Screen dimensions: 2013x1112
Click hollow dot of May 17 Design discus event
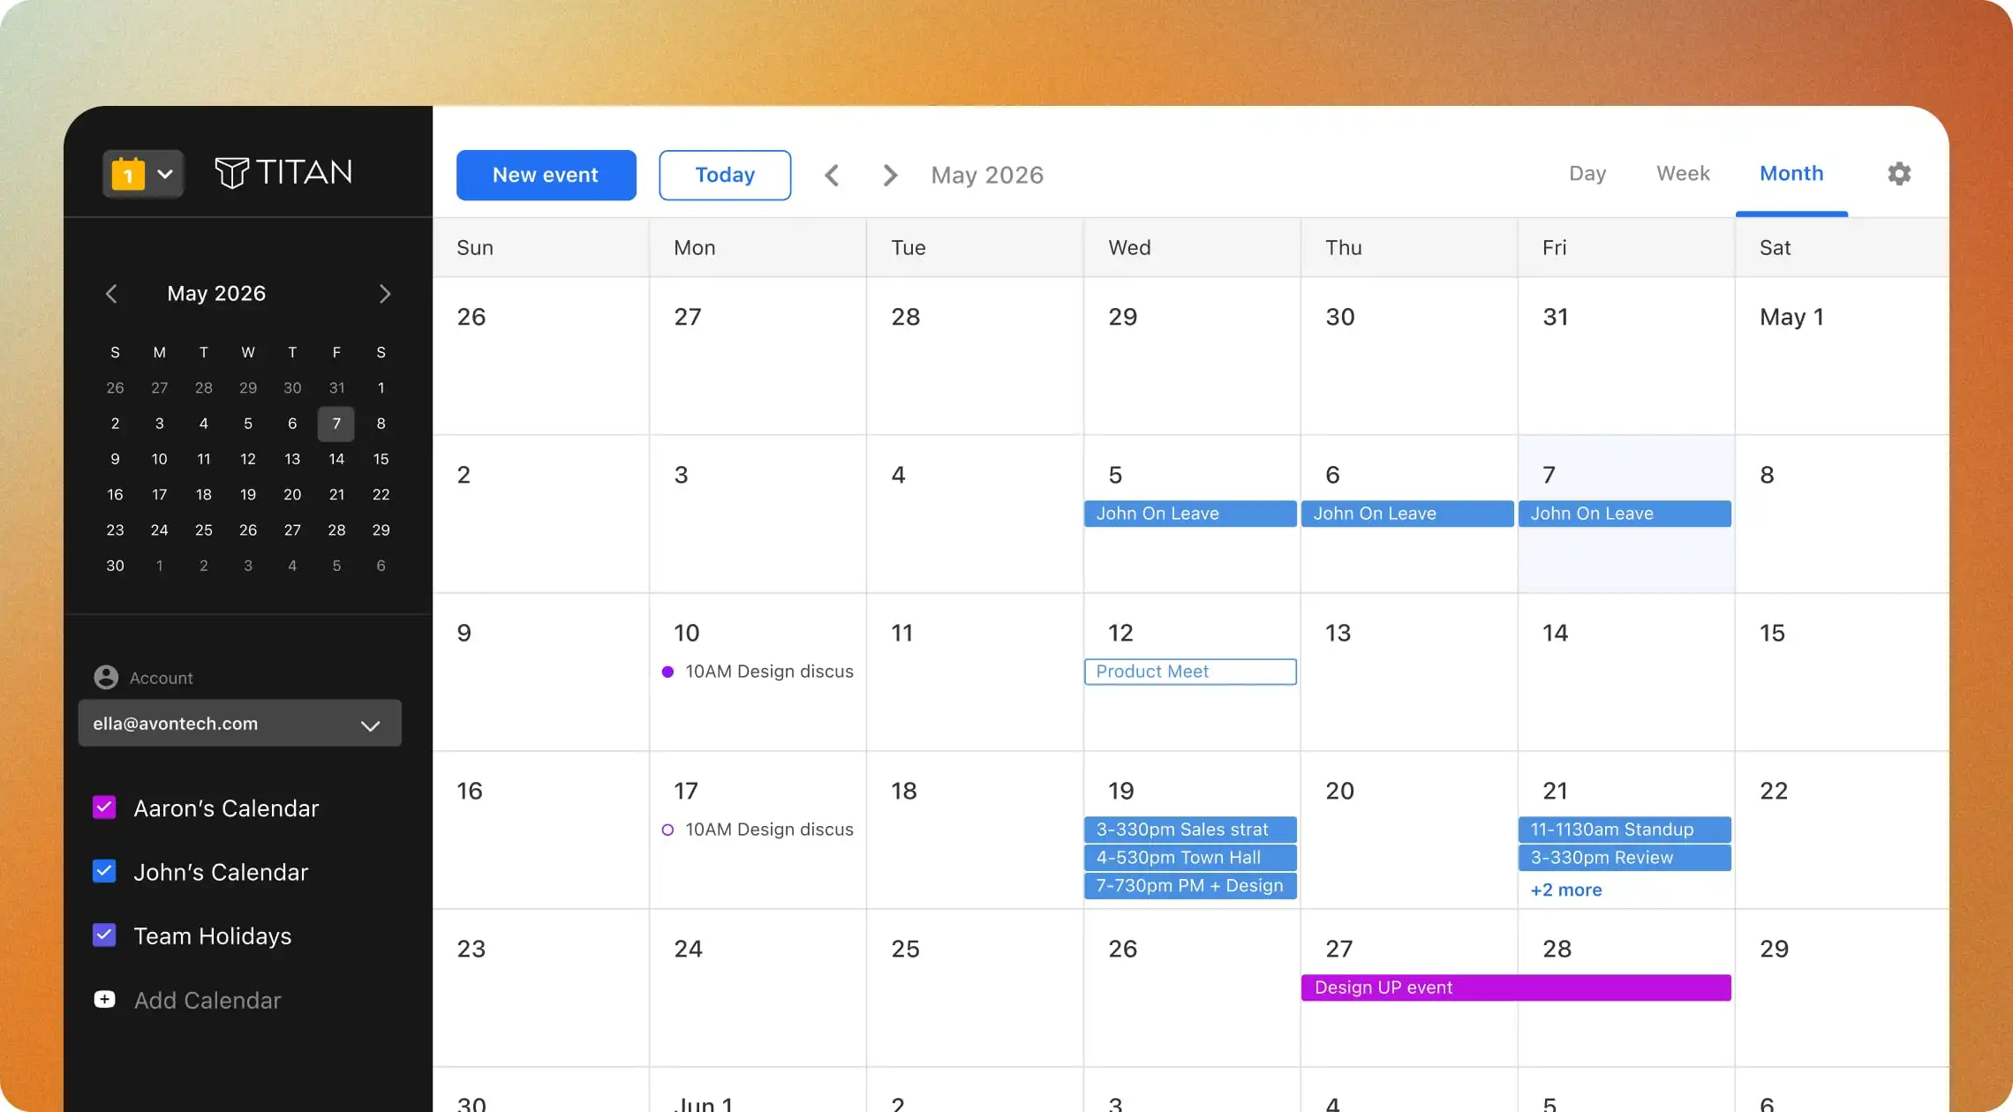click(667, 830)
